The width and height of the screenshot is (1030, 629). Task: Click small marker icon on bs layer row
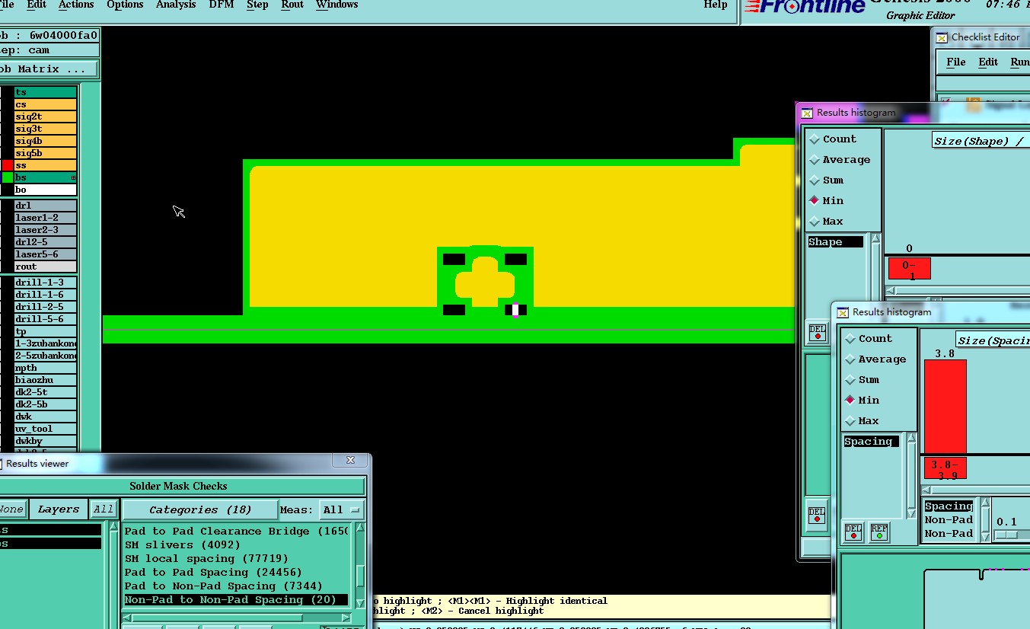(x=73, y=177)
